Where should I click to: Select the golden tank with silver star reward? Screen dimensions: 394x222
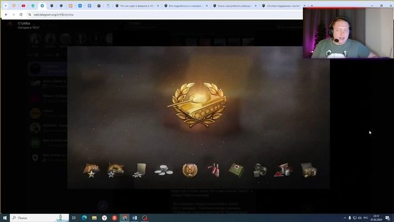click(x=115, y=170)
